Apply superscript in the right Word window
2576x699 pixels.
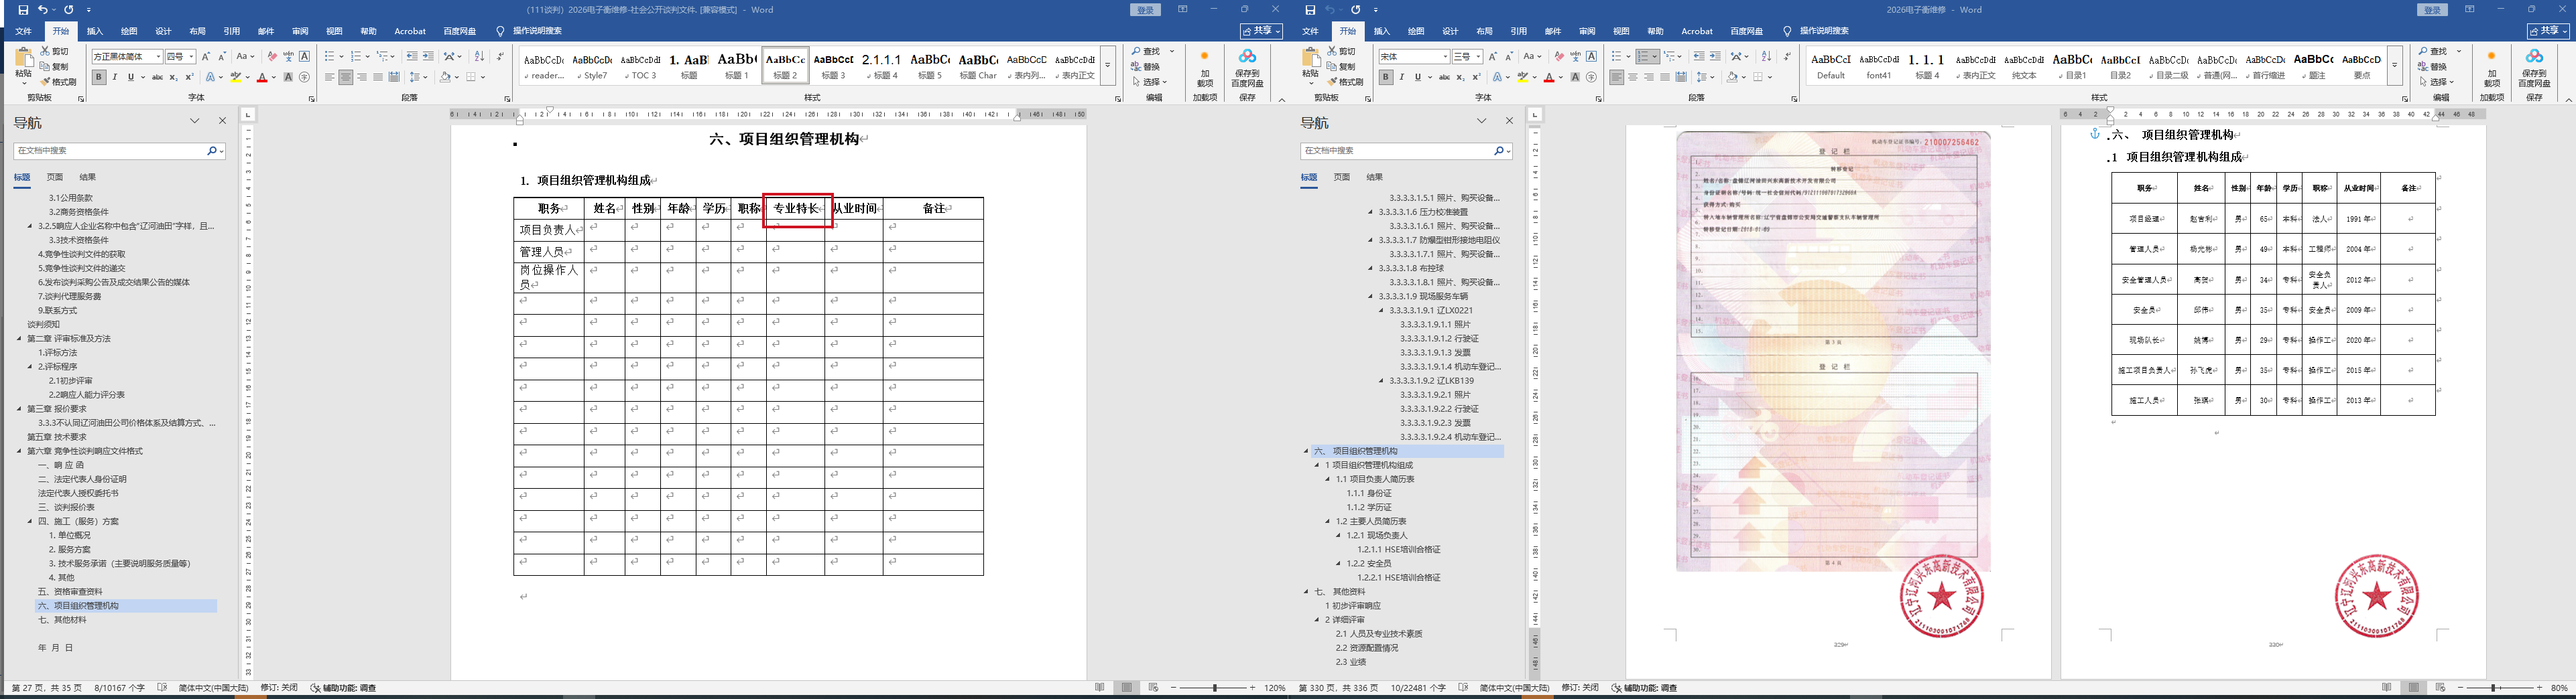pyautogui.click(x=1476, y=77)
